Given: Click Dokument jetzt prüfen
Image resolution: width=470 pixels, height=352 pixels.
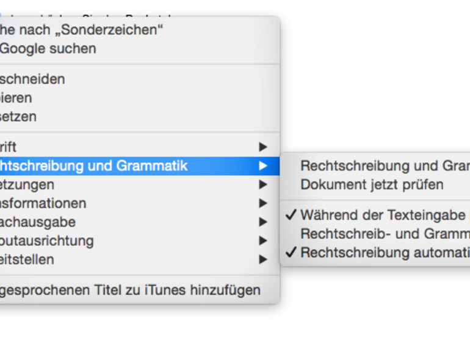Looking at the screenshot, I should click(372, 185).
